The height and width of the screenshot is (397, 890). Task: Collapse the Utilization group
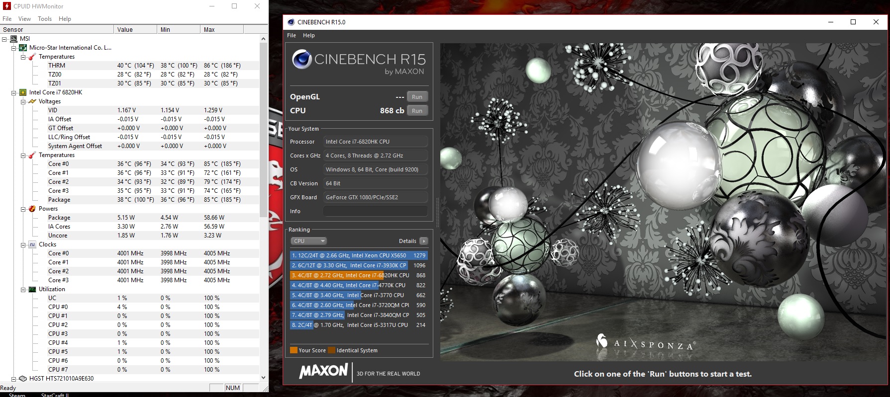[23, 289]
